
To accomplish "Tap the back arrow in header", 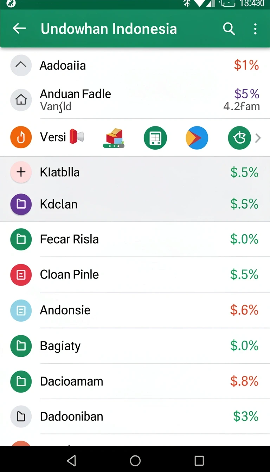I will (x=19, y=29).
